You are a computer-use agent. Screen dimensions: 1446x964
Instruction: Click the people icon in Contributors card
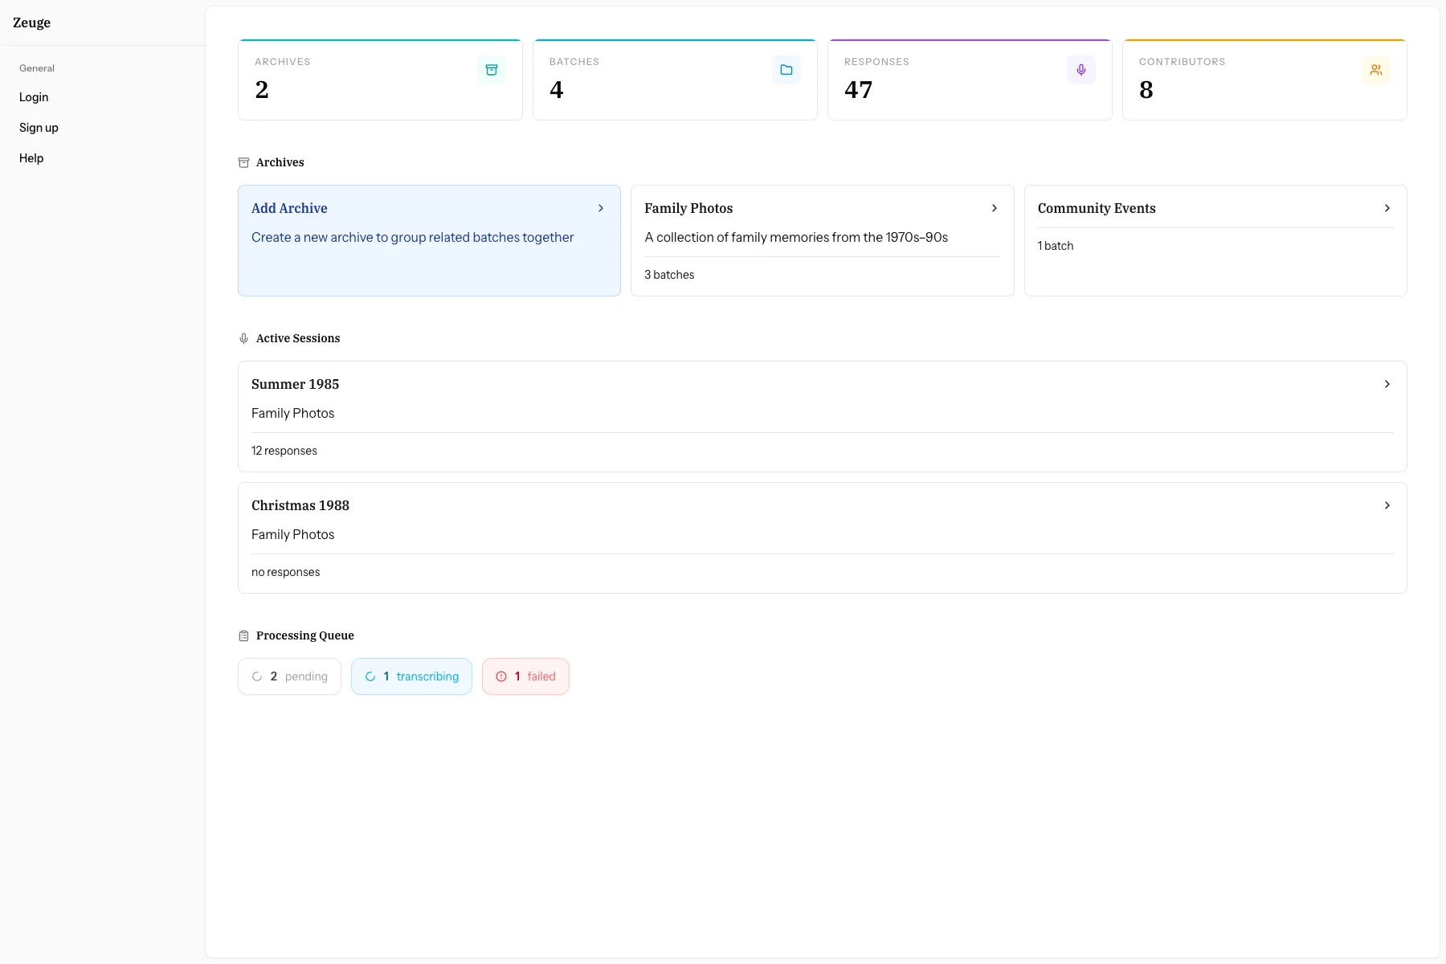[x=1376, y=70]
